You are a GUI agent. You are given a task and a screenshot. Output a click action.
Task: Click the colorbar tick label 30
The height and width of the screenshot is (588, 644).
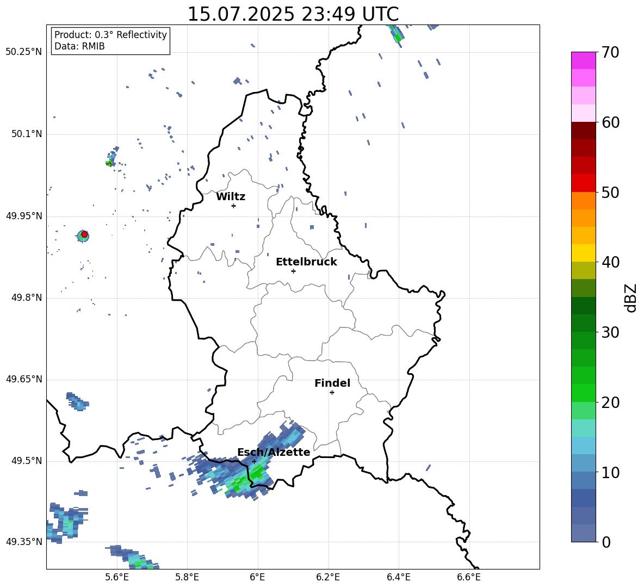click(x=610, y=332)
